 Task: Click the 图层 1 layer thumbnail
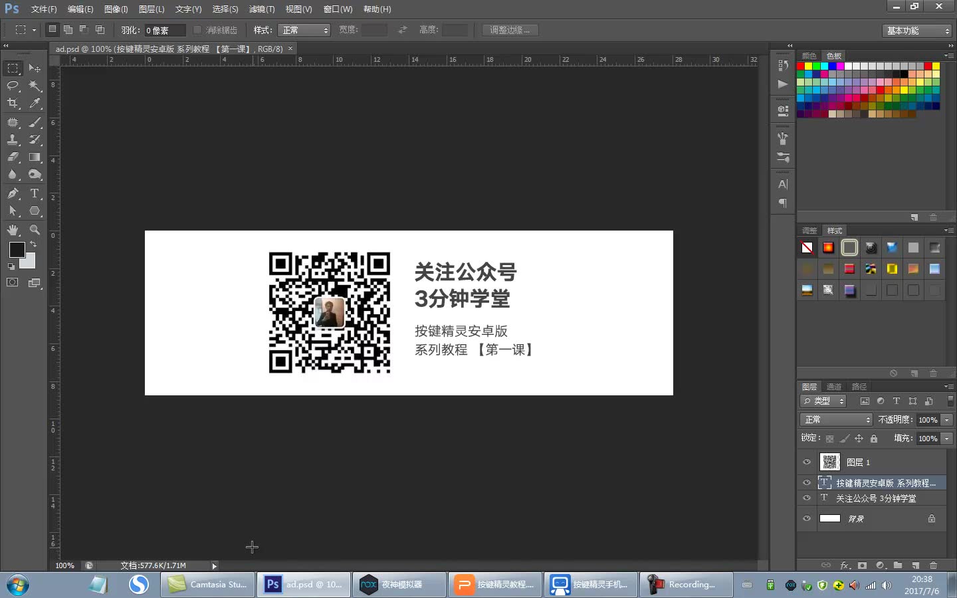click(829, 462)
